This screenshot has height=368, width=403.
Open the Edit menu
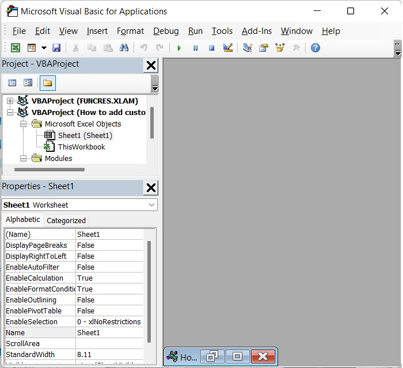pyautogui.click(x=43, y=31)
